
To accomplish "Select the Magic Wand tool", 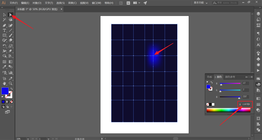I will coord(4,20).
